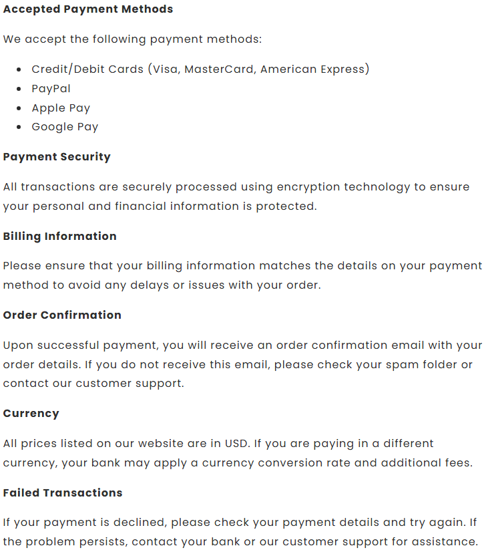Click the Payment Security heading
The image size is (488, 554).
tap(57, 157)
